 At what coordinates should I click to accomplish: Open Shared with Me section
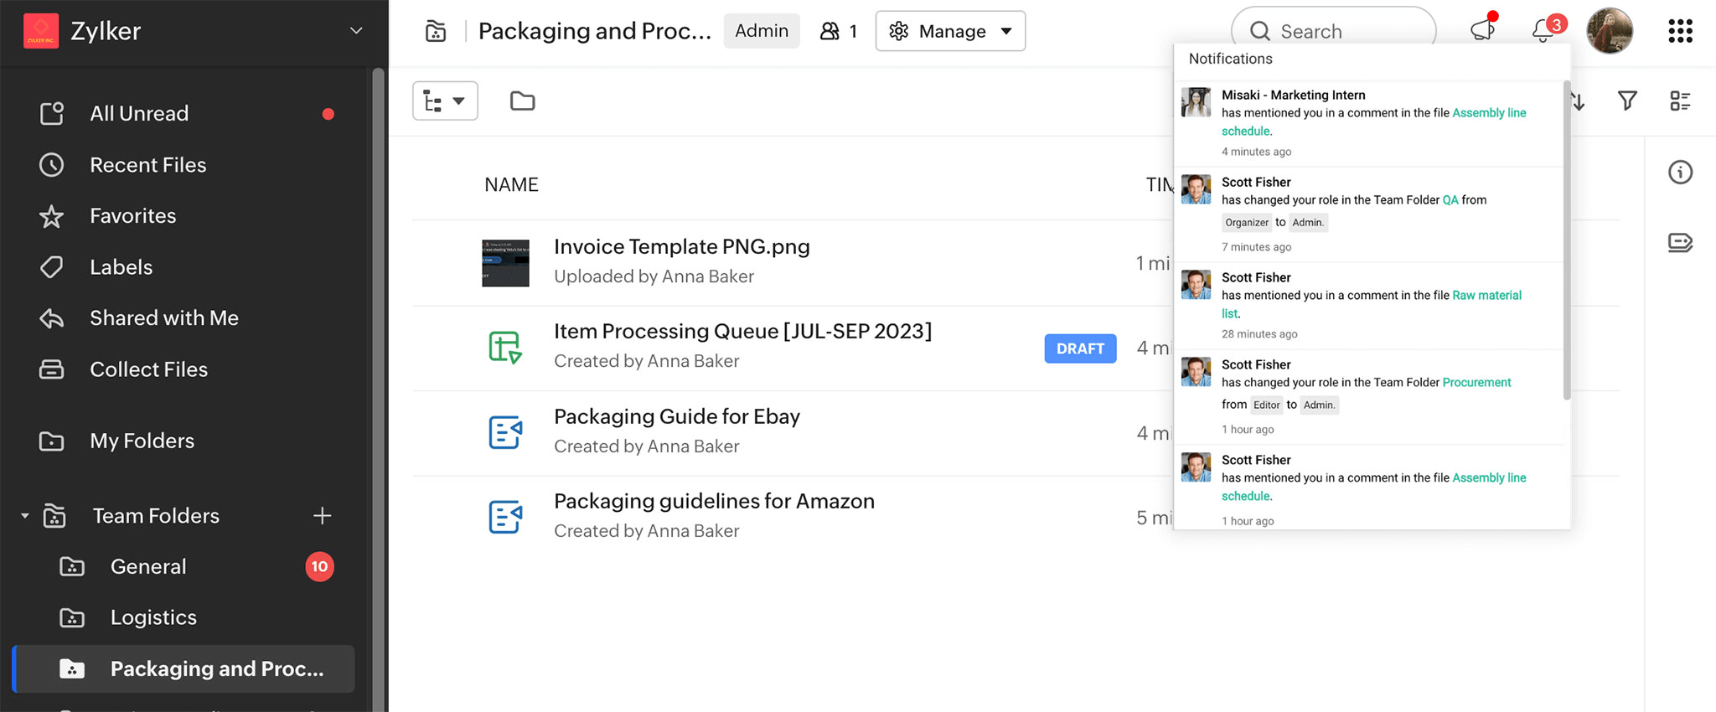click(x=163, y=318)
